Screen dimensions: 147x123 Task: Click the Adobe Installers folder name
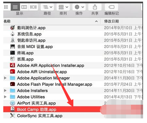coord(32,91)
